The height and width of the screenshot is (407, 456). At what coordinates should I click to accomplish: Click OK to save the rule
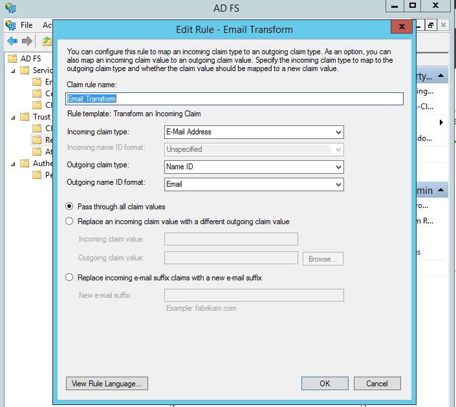point(325,383)
